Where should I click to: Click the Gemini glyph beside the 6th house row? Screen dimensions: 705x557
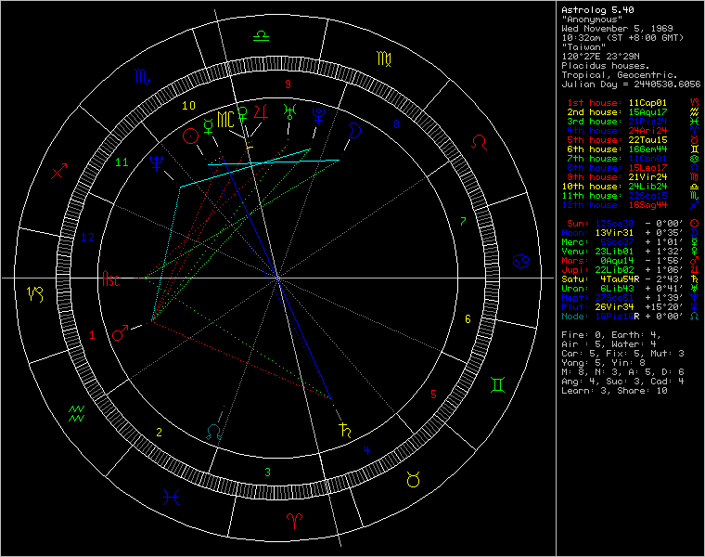coord(694,149)
